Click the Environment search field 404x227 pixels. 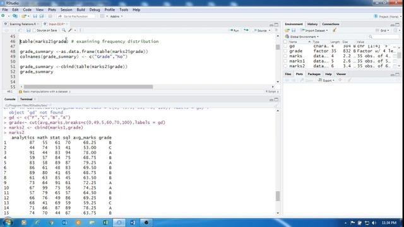[x=384, y=37]
